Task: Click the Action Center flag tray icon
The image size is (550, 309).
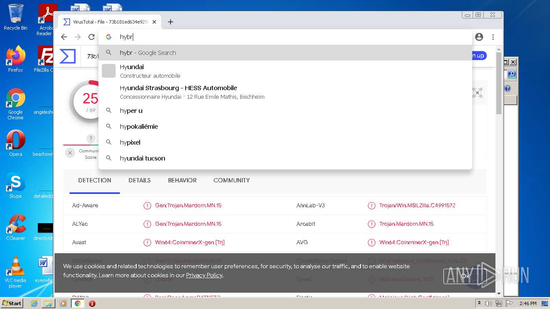Action: coord(508,303)
